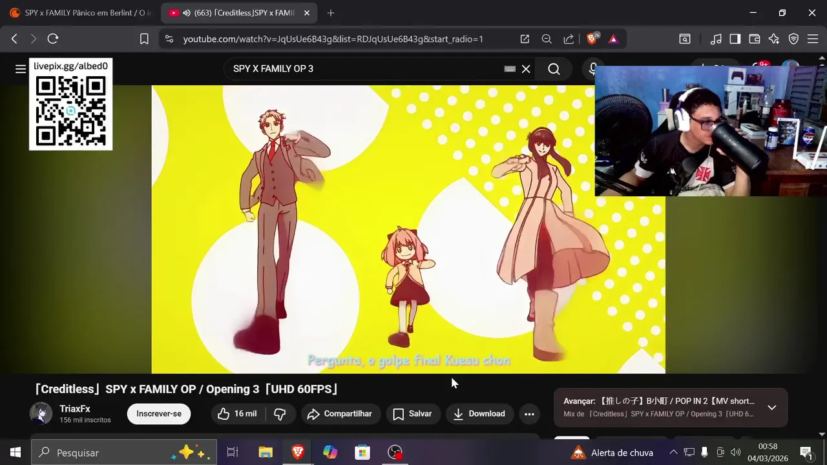Dislike the video

point(280,413)
